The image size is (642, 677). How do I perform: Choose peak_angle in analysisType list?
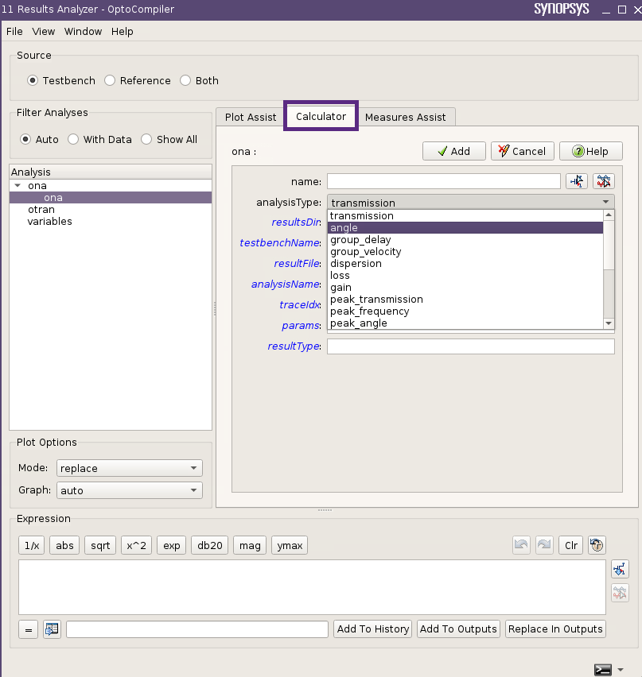pyautogui.click(x=465, y=323)
